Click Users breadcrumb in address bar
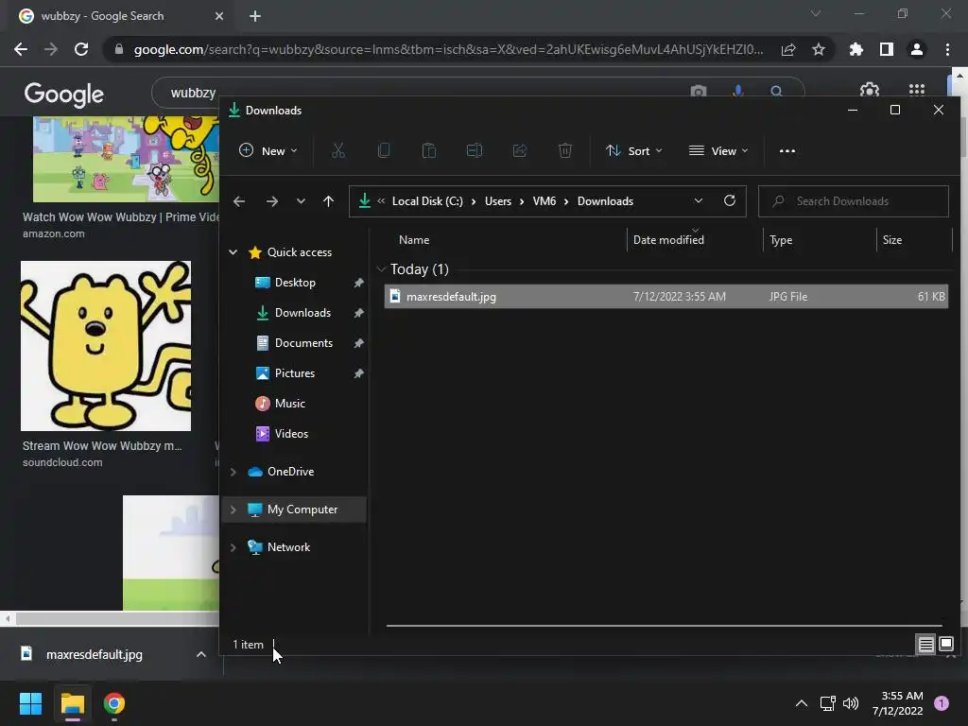Screen dimensions: 968x726 (x=497, y=201)
